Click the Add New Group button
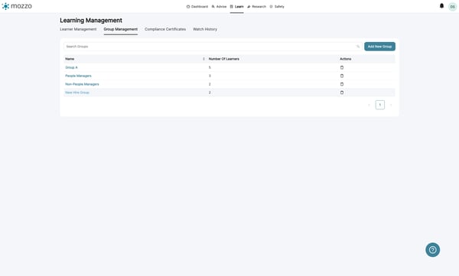The image size is (459, 276). pos(379,47)
